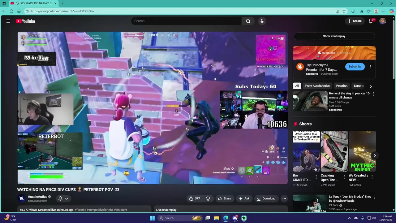
Task: Open the AussieAntics channel name link
Action: click(37, 197)
